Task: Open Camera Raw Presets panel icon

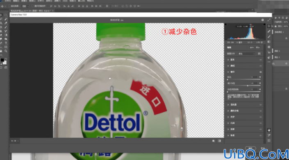Action: (x=269, y=57)
